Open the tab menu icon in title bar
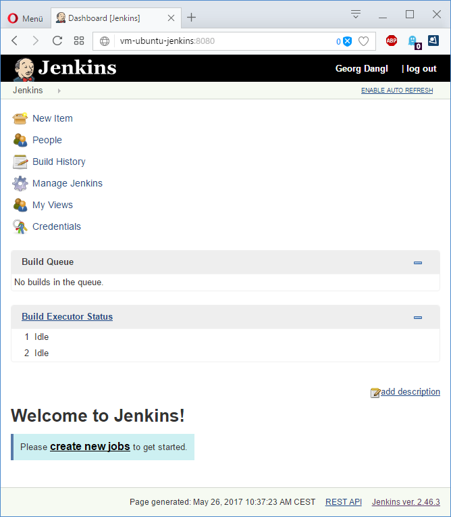This screenshot has height=517, width=451. (x=355, y=14)
